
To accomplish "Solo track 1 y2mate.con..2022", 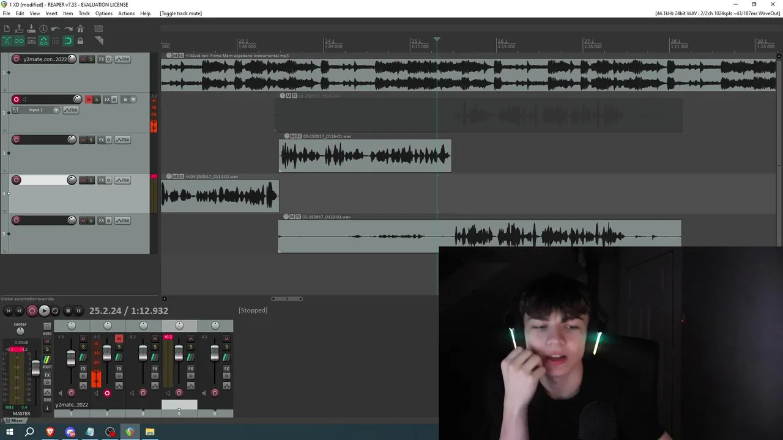I will tap(91, 59).
